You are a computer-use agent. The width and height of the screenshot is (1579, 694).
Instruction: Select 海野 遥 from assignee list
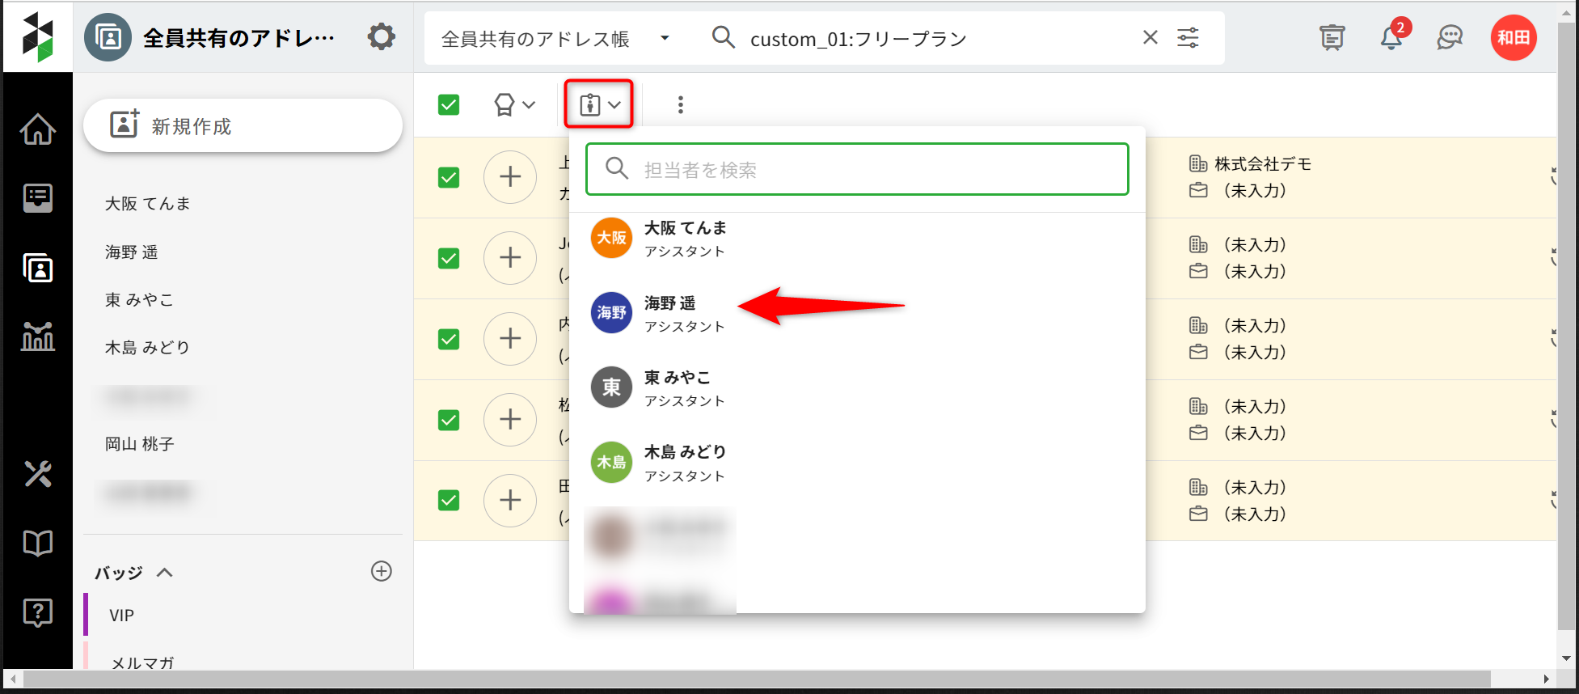pyautogui.click(x=669, y=313)
